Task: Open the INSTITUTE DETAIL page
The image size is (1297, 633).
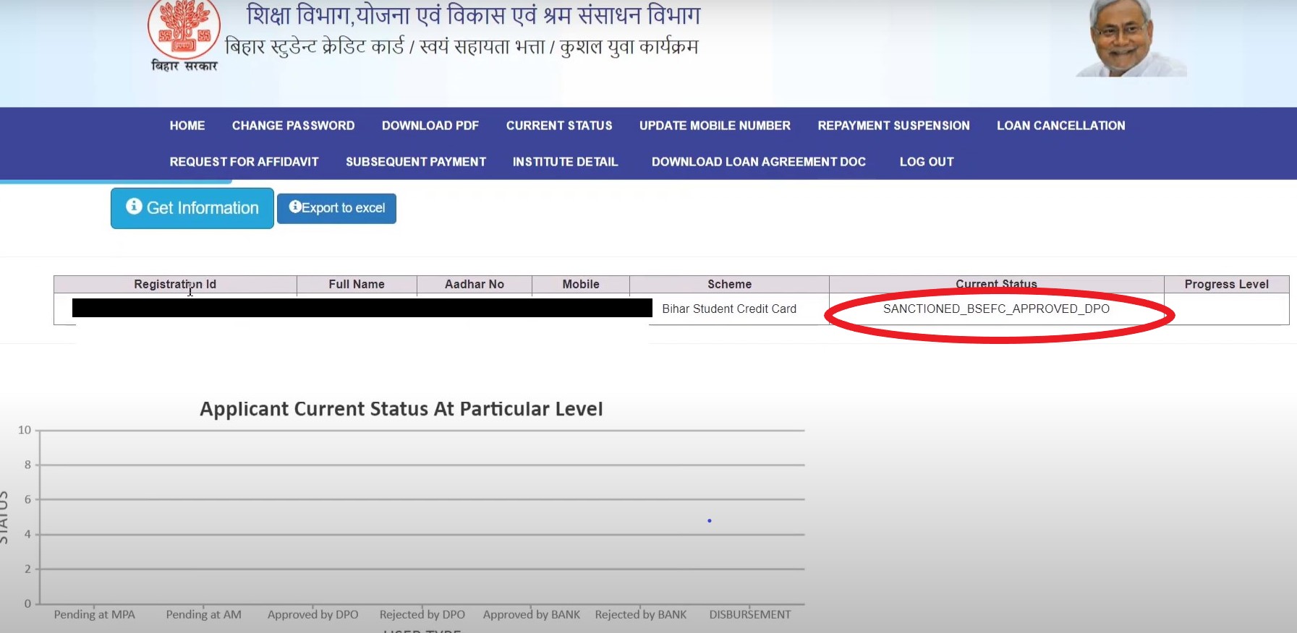Action: 565,162
